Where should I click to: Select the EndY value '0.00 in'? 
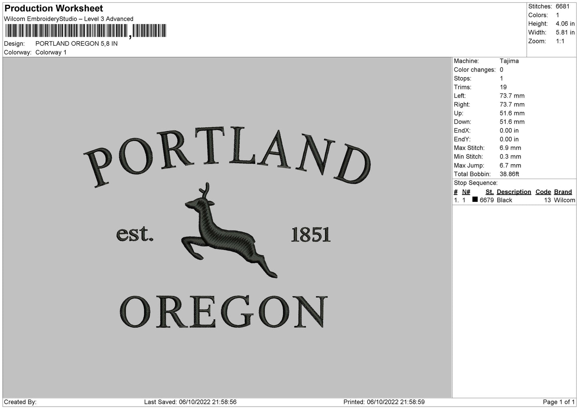[509, 139]
